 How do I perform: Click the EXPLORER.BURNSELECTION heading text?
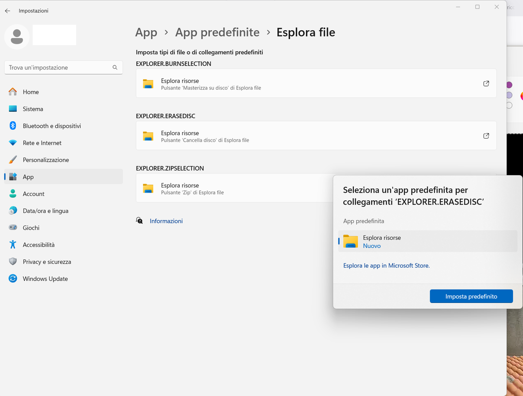click(174, 64)
